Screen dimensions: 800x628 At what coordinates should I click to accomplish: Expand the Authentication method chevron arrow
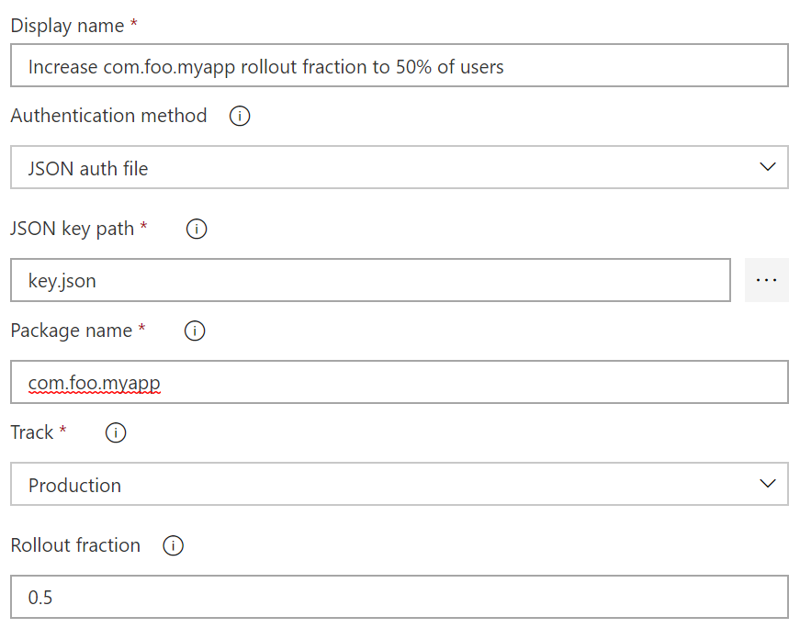(768, 167)
